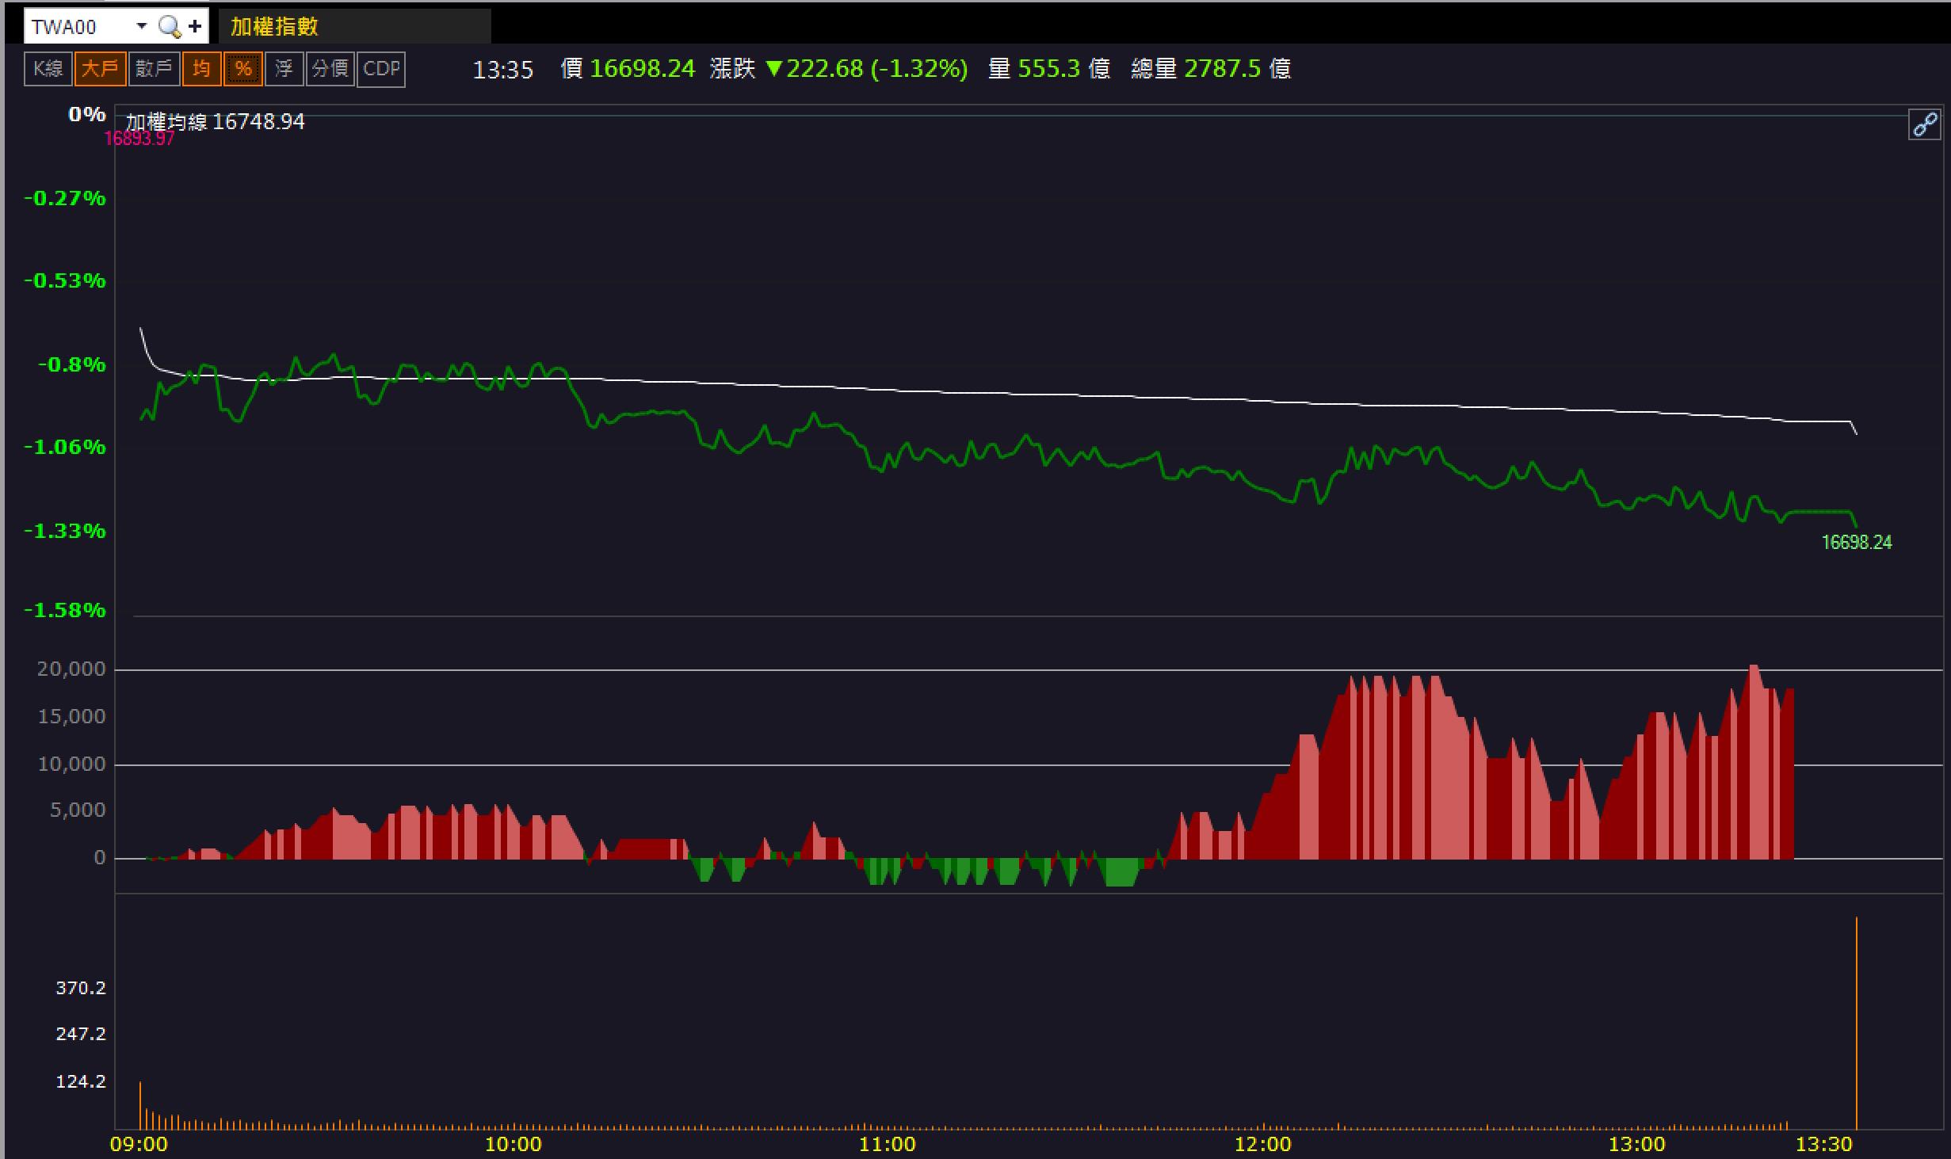Screen dimensions: 1951x1159
Task: Click the 12:00 time axis label
Action: click(x=1263, y=1145)
